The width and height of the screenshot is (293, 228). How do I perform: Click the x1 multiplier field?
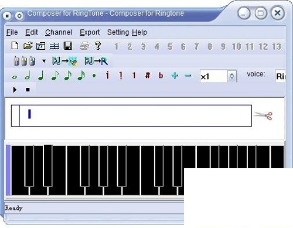tap(213, 76)
